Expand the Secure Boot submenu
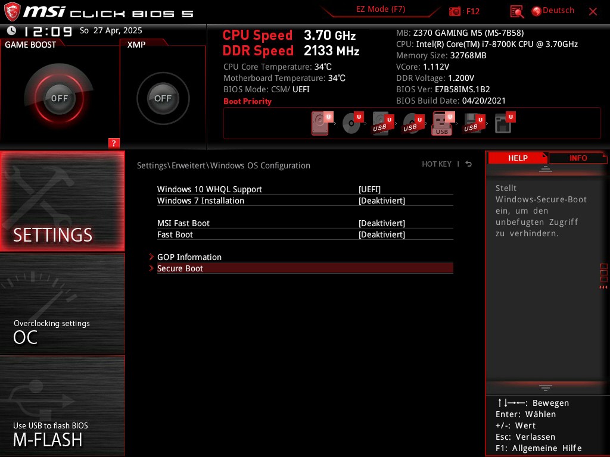The height and width of the screenshot is (457, 610). coord(180,268)
